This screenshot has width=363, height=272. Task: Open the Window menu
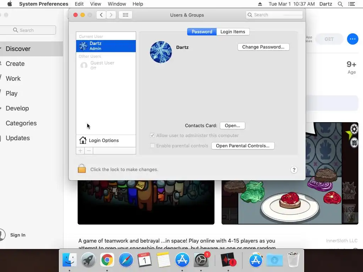tap(117, 4)
